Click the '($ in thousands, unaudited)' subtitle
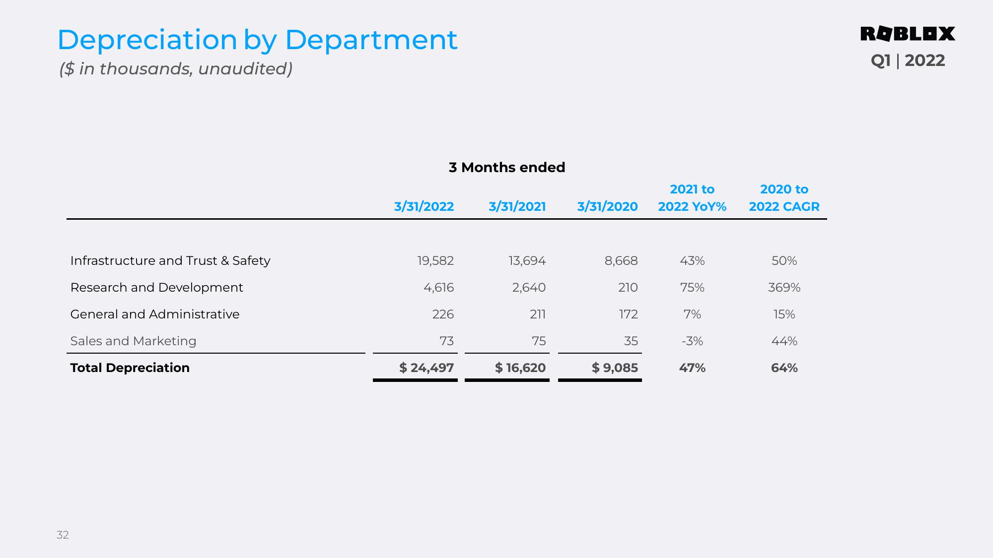The width and height of the screenshot is (993, 558). pos(176,68)
